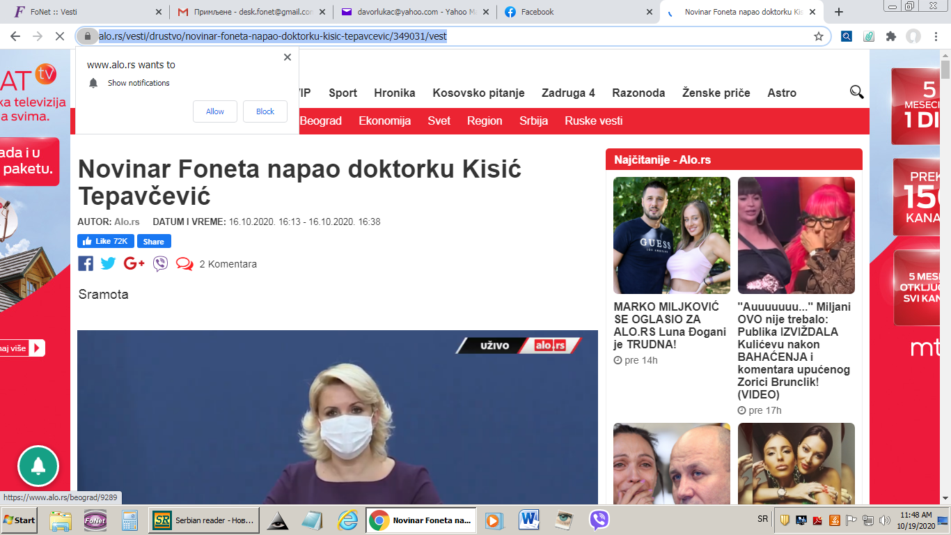
Task: Bookmark this page with star icon
Action: [x=819, y=36]
